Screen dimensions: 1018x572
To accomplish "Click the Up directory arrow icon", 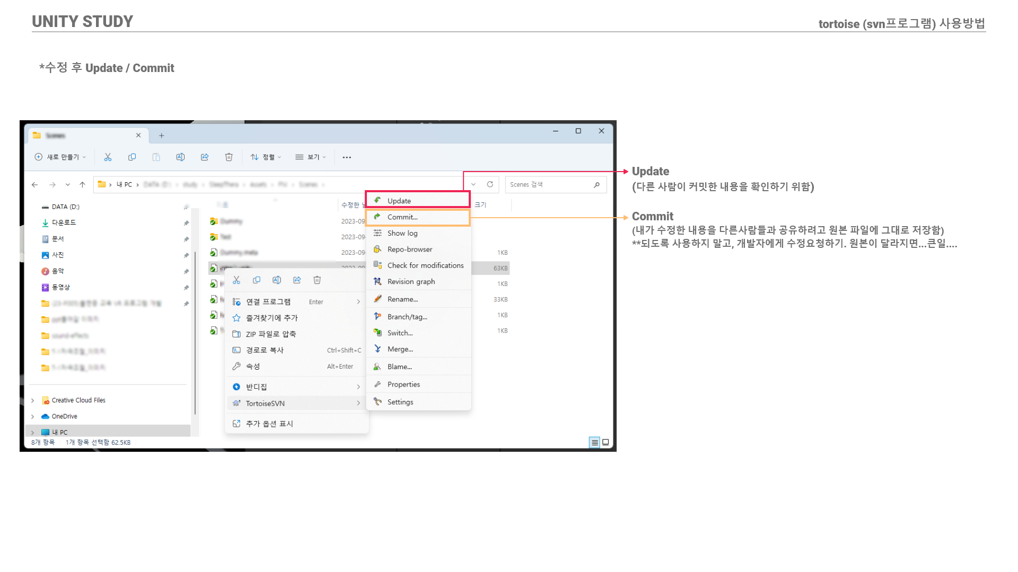I will coord(82,184).
